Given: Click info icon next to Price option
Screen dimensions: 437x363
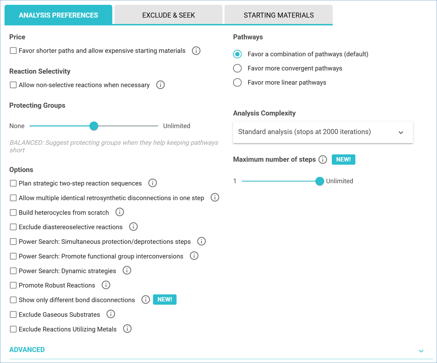Looking at the screenshot, I should click(196, 51).
